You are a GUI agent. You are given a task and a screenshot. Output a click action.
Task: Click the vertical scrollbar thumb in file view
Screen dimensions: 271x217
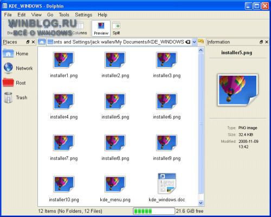click(x=201, y=123)
